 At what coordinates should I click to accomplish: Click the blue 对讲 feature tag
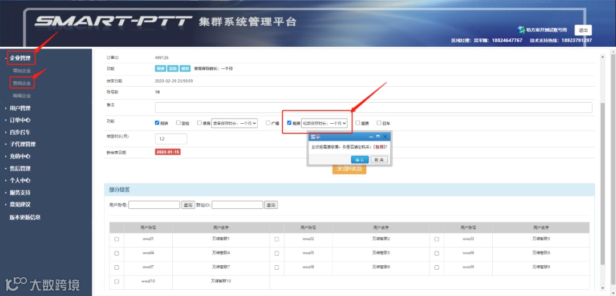(160, 68)
